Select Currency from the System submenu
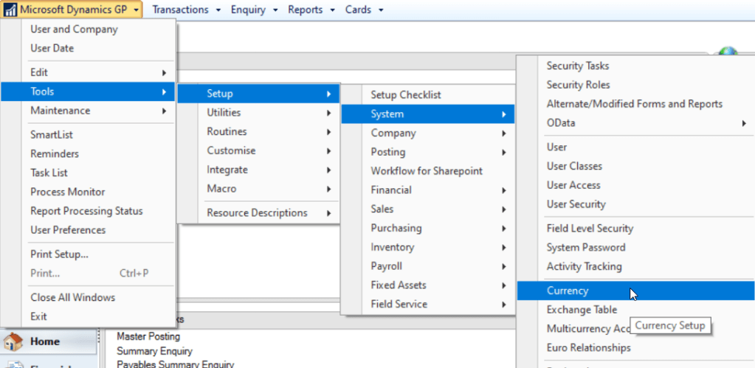 click(568, 291)
